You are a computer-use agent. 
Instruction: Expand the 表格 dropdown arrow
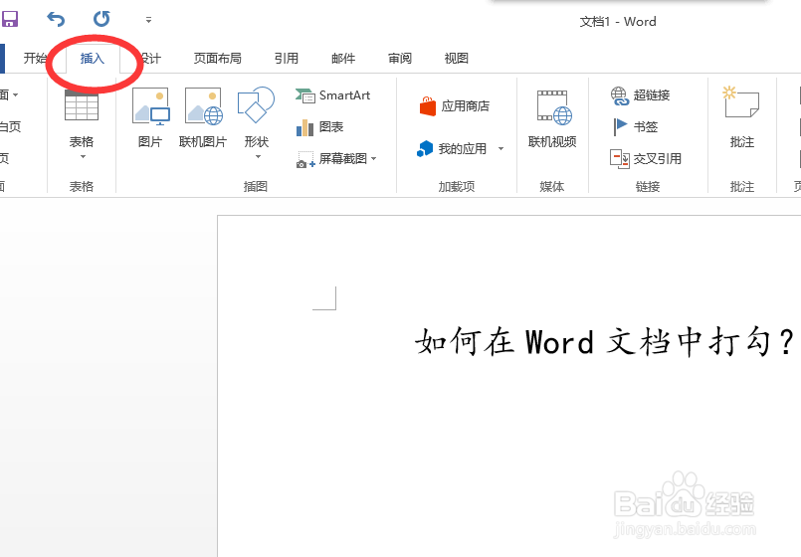tap(83, 157)
